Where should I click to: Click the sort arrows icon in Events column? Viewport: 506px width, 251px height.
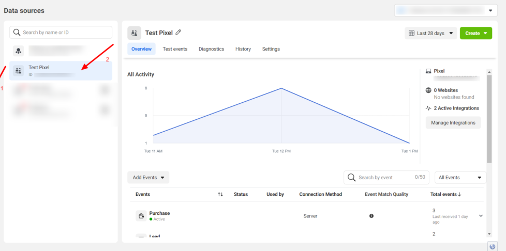pos(220,194)
